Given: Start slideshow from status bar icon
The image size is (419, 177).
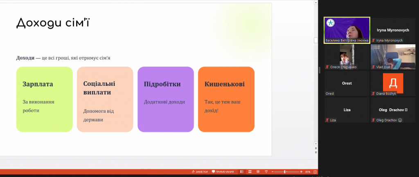Looking at the screenshot, I should [266, 172].
